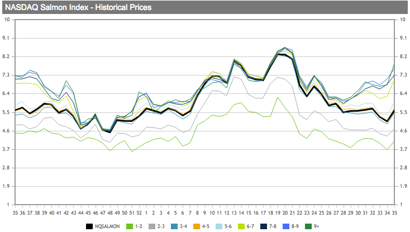The height and width of the screenshot is (232, 410).
Task: Click the left axis value 1.9
Action: [x=6, y=186]
